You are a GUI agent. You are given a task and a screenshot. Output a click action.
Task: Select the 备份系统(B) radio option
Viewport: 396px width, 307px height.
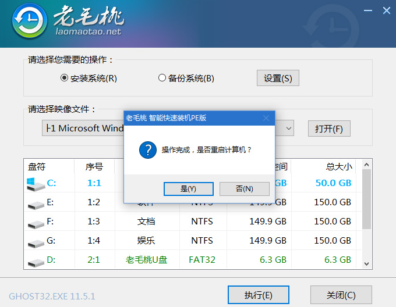(162, 78)
